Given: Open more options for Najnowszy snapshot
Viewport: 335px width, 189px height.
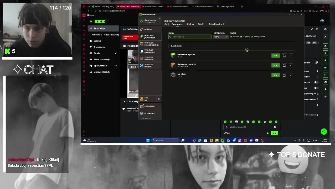Looking at the screenshot, I should tap(291, 65).
